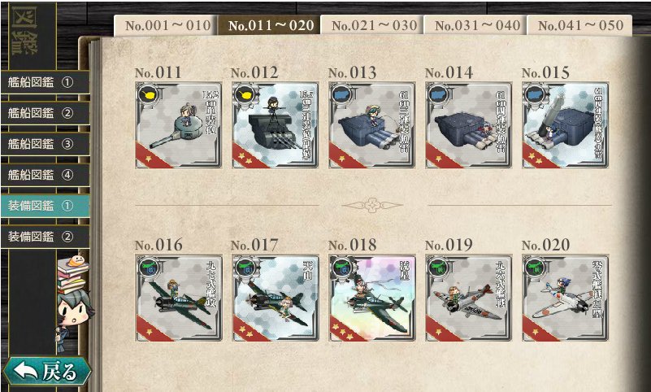Open 艦船図鑑 ③ in the sidebar

tap(45, 144)
